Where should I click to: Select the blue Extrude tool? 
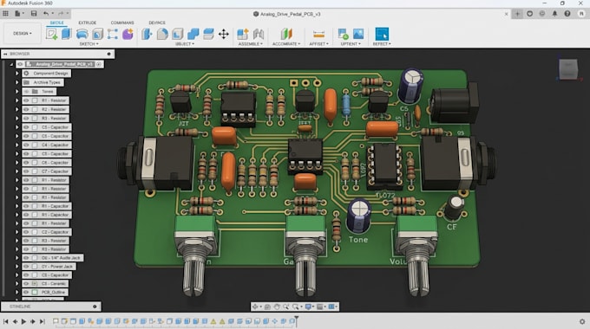[x=66, y=34]
